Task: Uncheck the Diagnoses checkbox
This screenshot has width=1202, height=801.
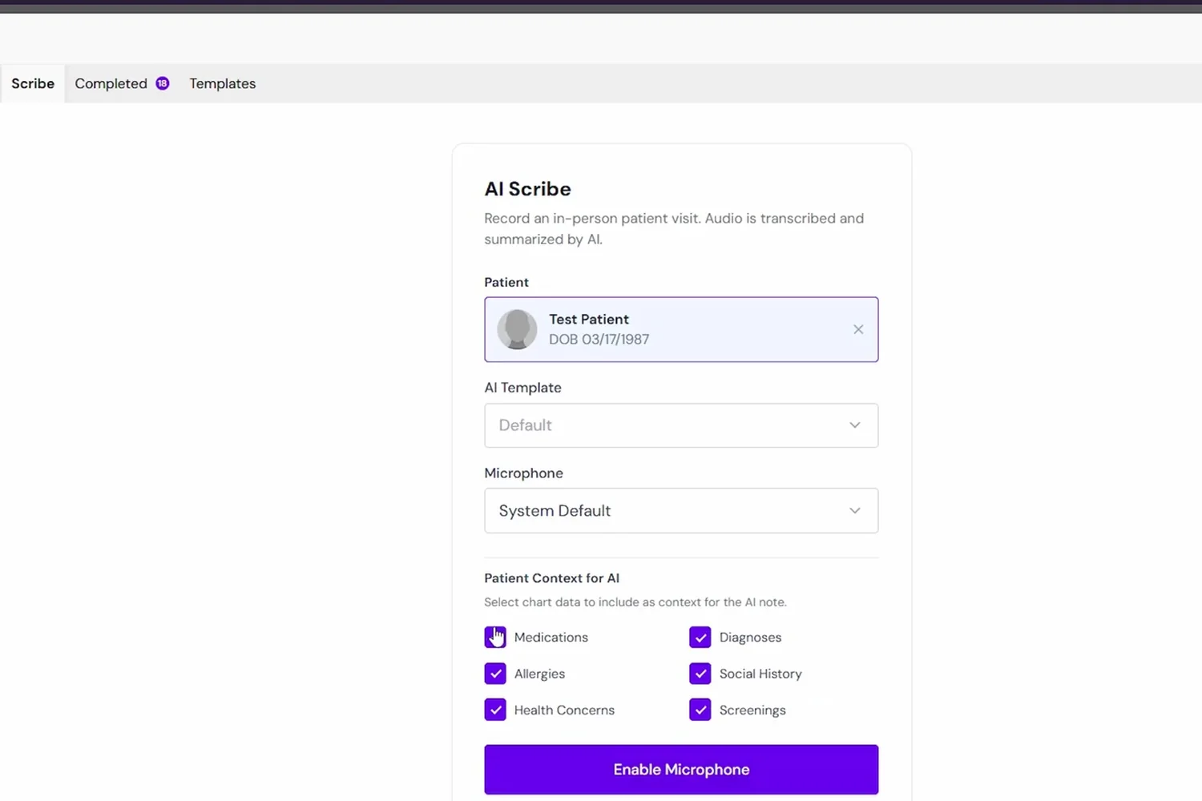Action: (x=700, y=637)
